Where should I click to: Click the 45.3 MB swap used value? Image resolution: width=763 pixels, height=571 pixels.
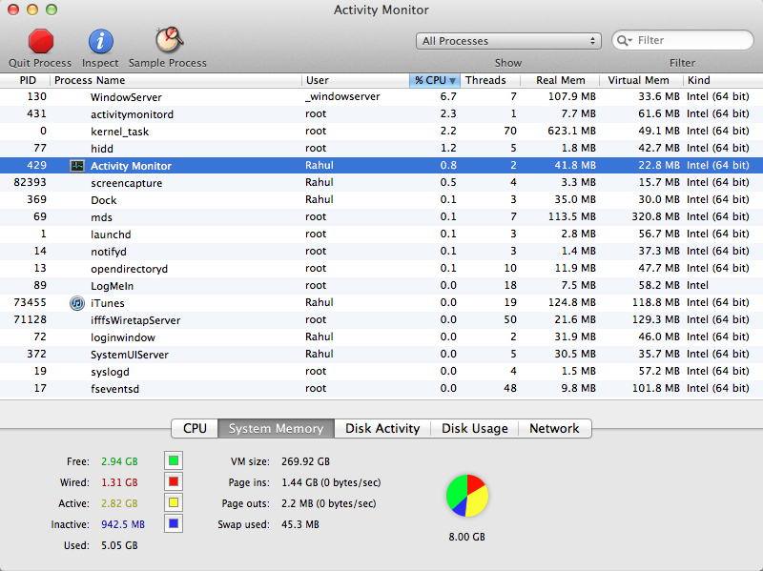point(300,524)
